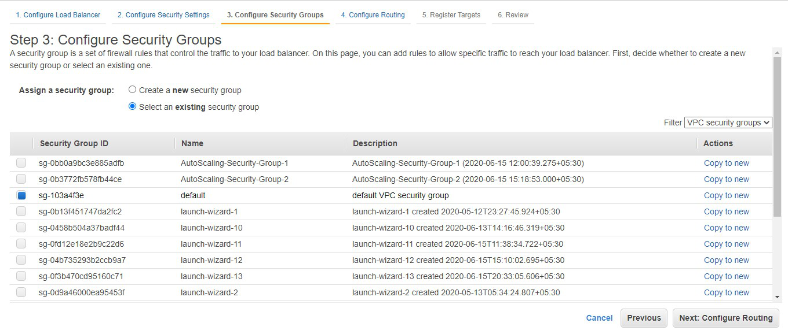Image resolution: width=788 pixels, height=334 pixels.
Task: Tick the launch-wizard-10 checkbox
Action: [21, 228]
